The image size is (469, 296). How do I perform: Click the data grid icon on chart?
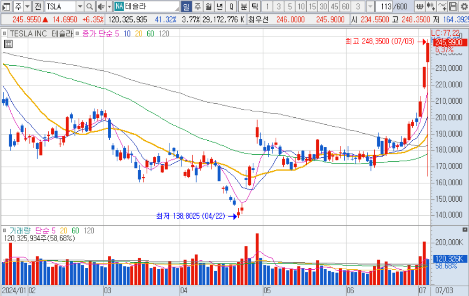(x=8, y=44)
